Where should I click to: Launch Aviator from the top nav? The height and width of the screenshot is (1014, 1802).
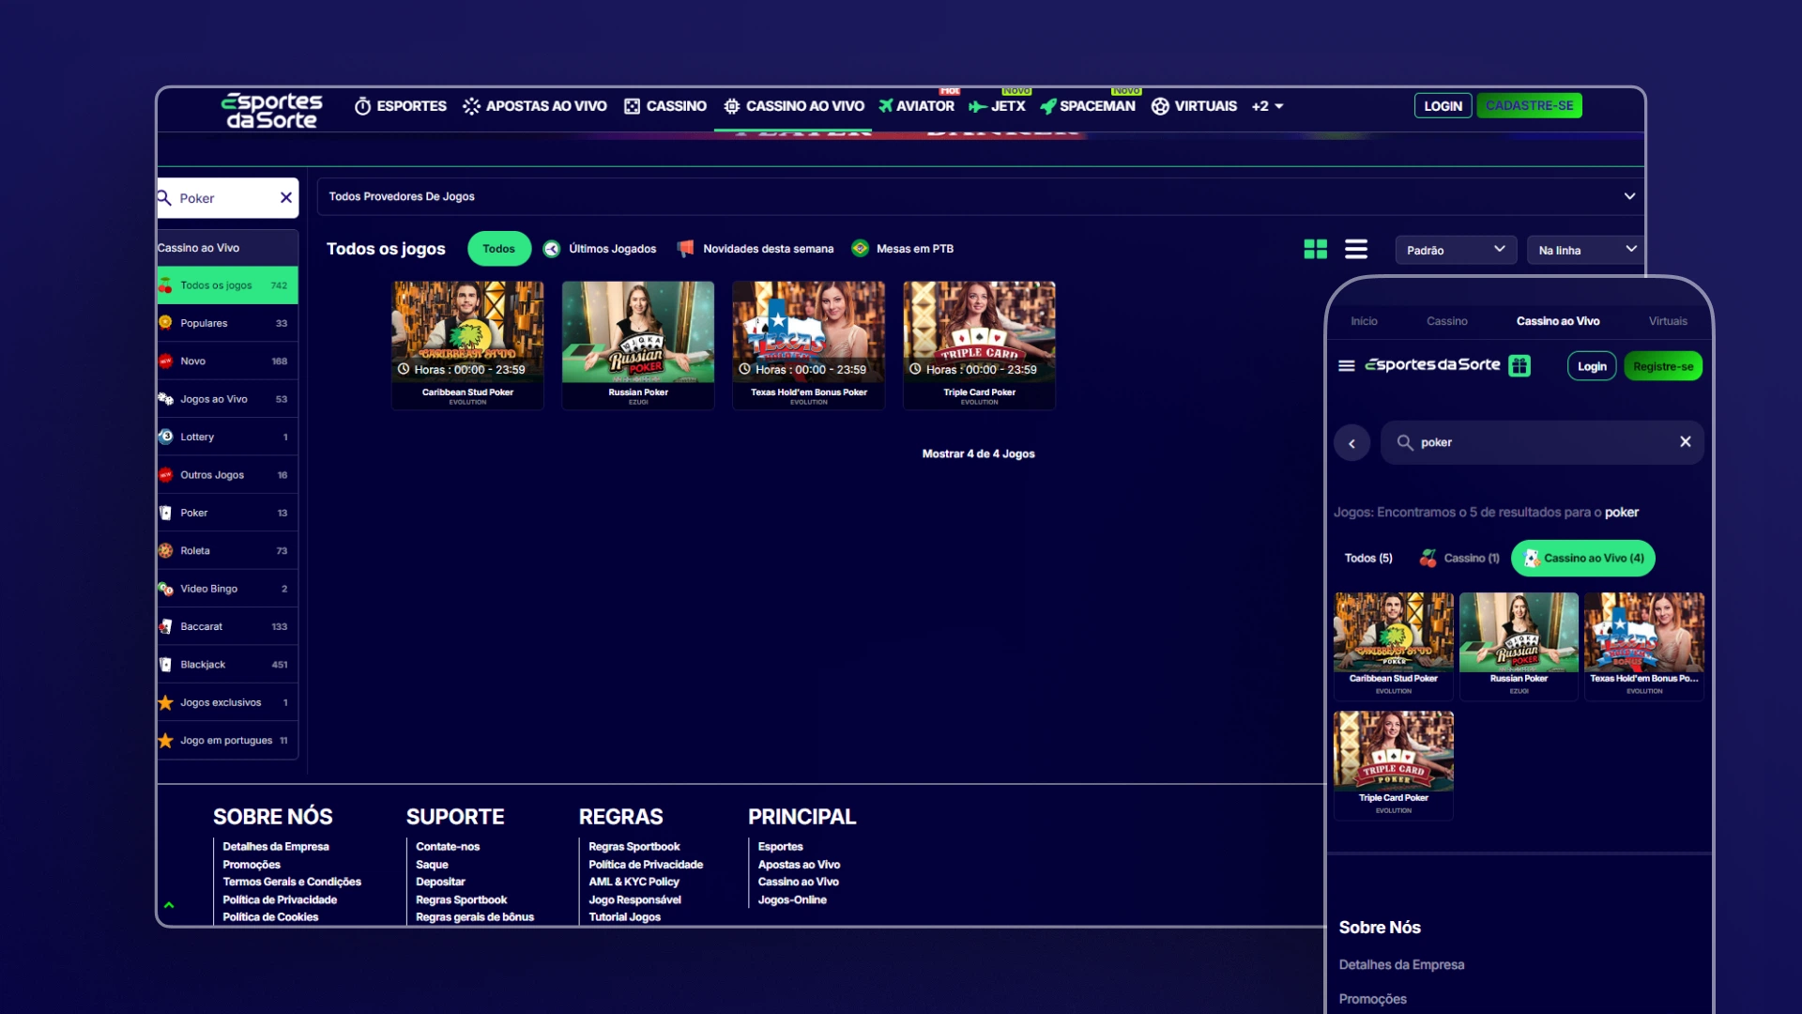click(x=916, y=106)
